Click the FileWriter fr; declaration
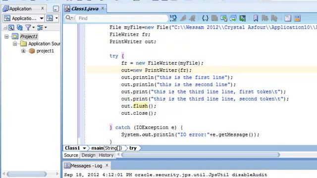Viewport: 317px width, 178px height. [x=130, y=35]
